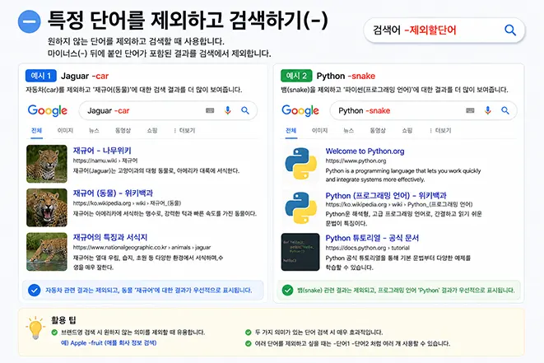Open the 재규어 - 나무위키 result link
This screenshot has height=363, width=544.
[102, 151]
